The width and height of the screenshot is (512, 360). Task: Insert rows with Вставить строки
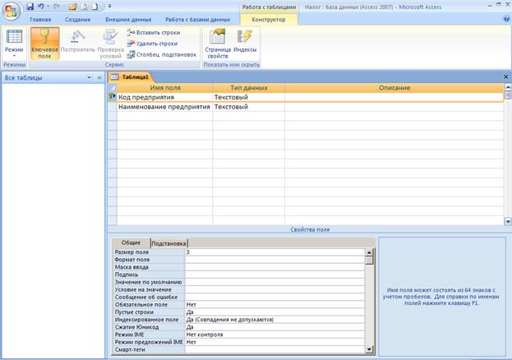154,33
